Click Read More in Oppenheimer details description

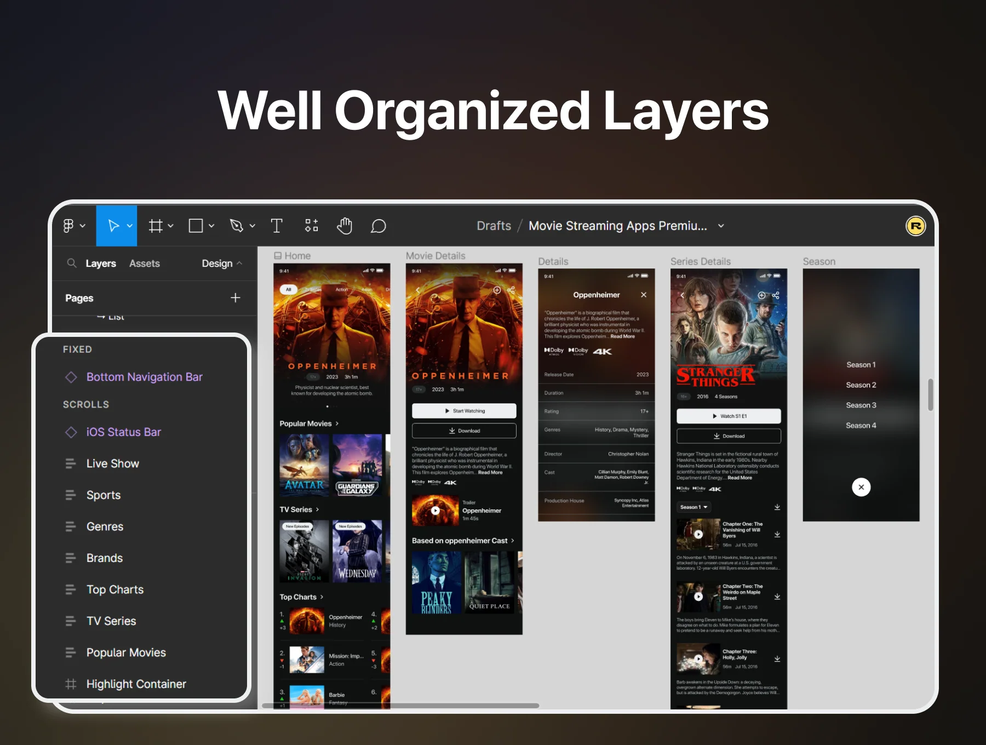coord(623,336)
